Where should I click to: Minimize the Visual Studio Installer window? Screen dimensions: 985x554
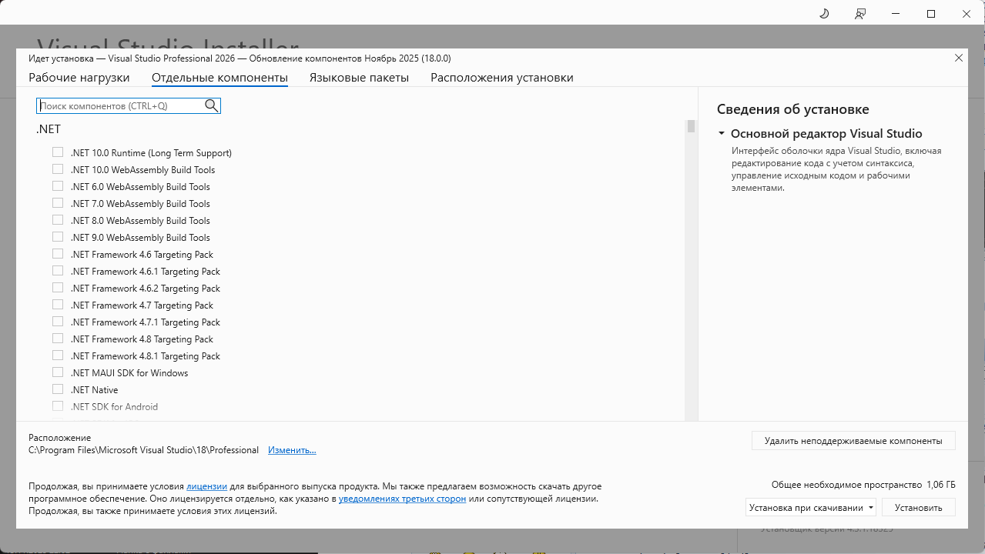pyautogui.click(x=896, y=14)
